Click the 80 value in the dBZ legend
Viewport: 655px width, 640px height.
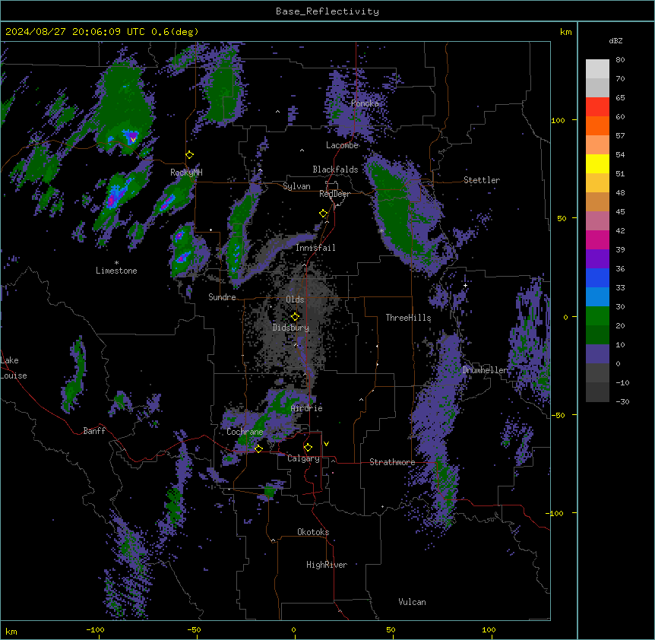coord(620,60)
